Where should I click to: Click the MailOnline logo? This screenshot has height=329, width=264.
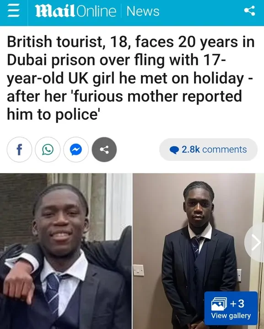coord(75,11)
